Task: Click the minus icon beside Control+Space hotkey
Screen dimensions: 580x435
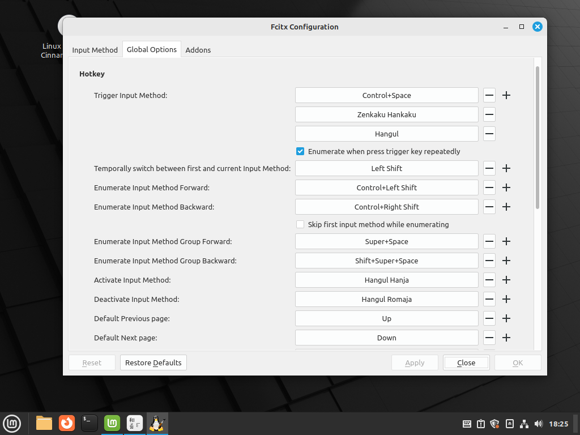Action: (489, 95)
